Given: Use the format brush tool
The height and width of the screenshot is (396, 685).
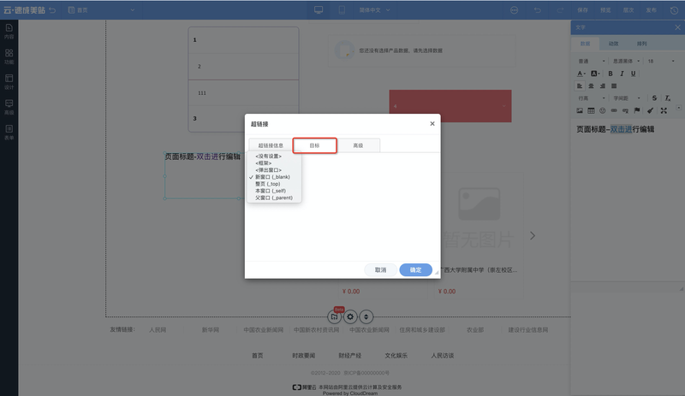Looking at the screenshot, I should tap(650, 110).
